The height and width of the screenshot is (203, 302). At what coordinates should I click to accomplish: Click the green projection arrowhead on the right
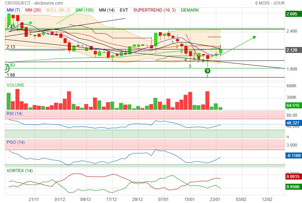tap(254, 37)
